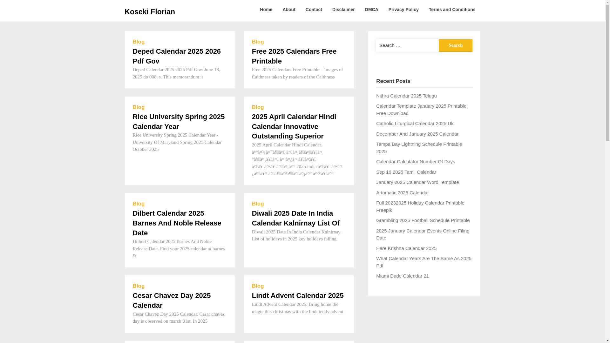
Task: Open Cesar Chavez Day 2025 Calendar post
Action: click(171, 300)
